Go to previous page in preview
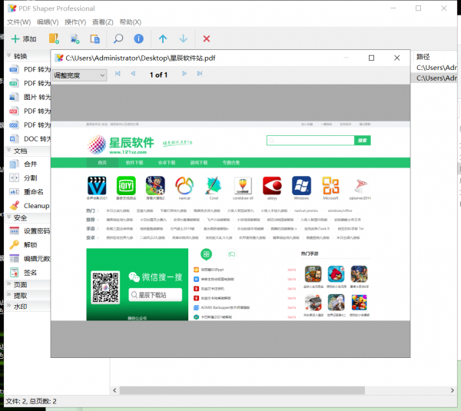 click(x=133, y=74)
